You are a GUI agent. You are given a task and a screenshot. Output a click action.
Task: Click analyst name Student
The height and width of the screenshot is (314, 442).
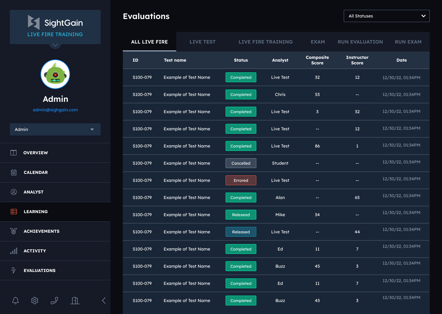tap(280, 163)
